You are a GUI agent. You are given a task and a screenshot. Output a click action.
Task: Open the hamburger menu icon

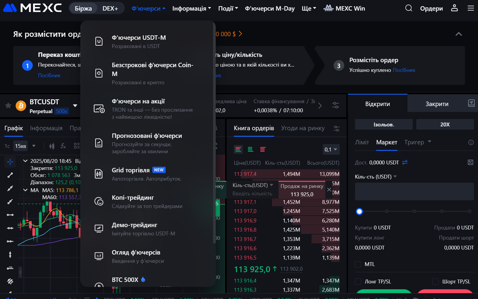click(x=471, y=8)
